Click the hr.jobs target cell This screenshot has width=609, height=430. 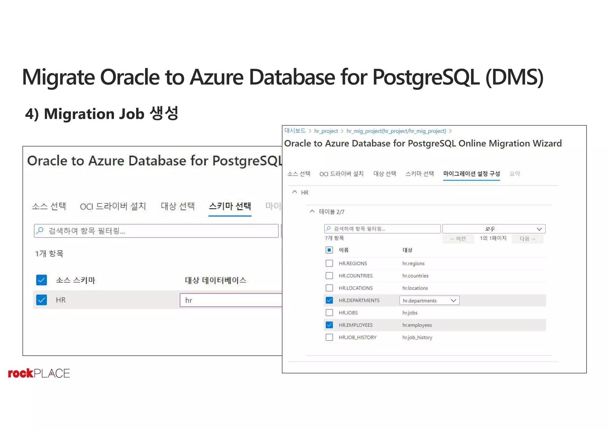(x=410, y=313)
